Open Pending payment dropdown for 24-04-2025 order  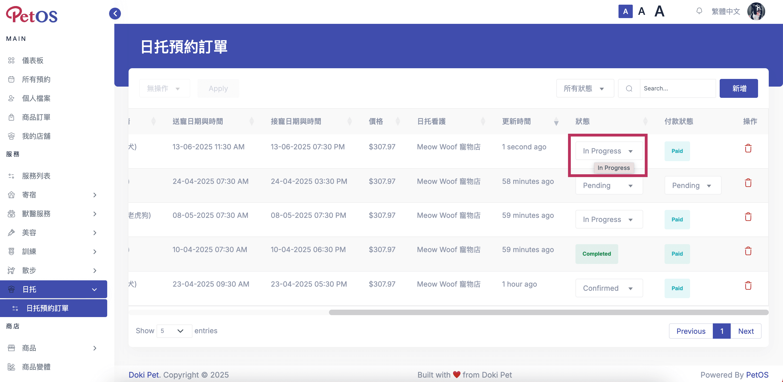coord(693,185)
